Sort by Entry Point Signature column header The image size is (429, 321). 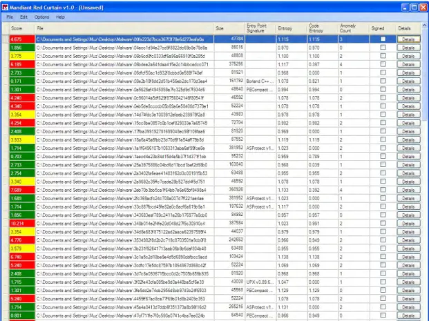[260, 28]
